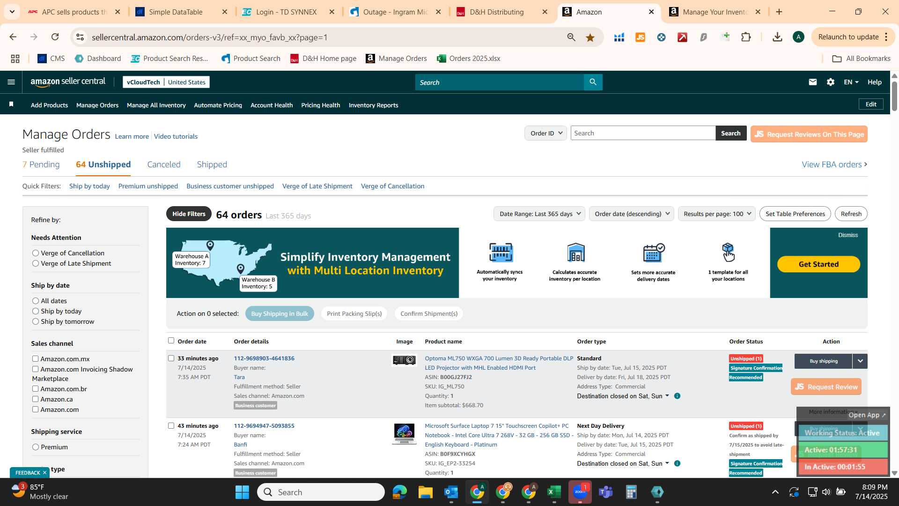
Task: Tick the select-all orders checkbox in table header
Action: coord(171,341)
